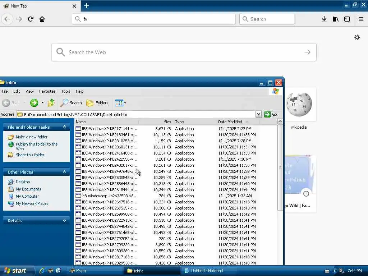Viewport: 368px width, 276px height.
Task: Open the Views dropdown icon
Action: click(x=120, y=103)
